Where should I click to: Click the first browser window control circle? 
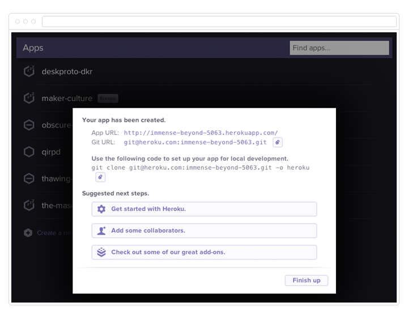coord(18,22)
